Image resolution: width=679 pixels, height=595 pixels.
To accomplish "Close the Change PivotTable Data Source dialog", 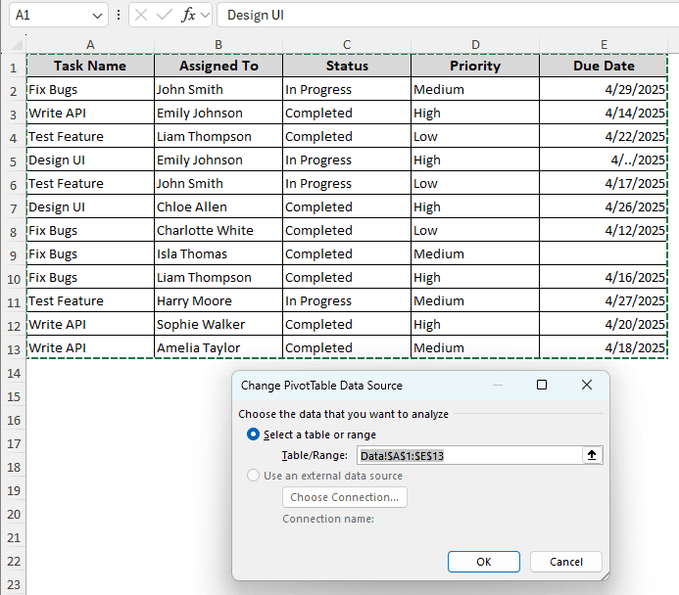I will [587, 386].
